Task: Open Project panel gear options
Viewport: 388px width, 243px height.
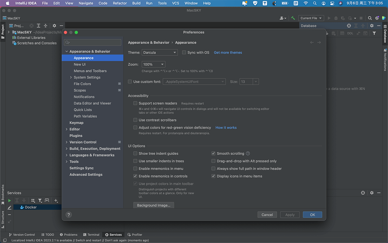Action: 54,26
